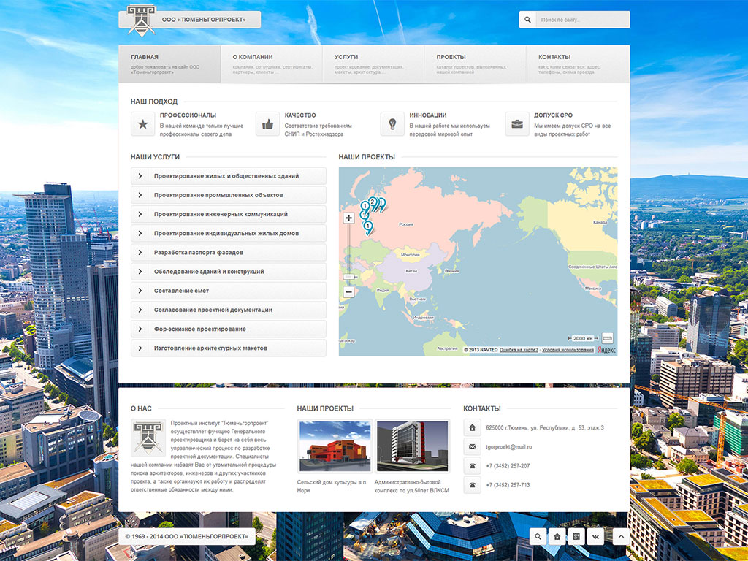Click the map marker labeled 2
The image size is (748, 561).
pos(373,204)
